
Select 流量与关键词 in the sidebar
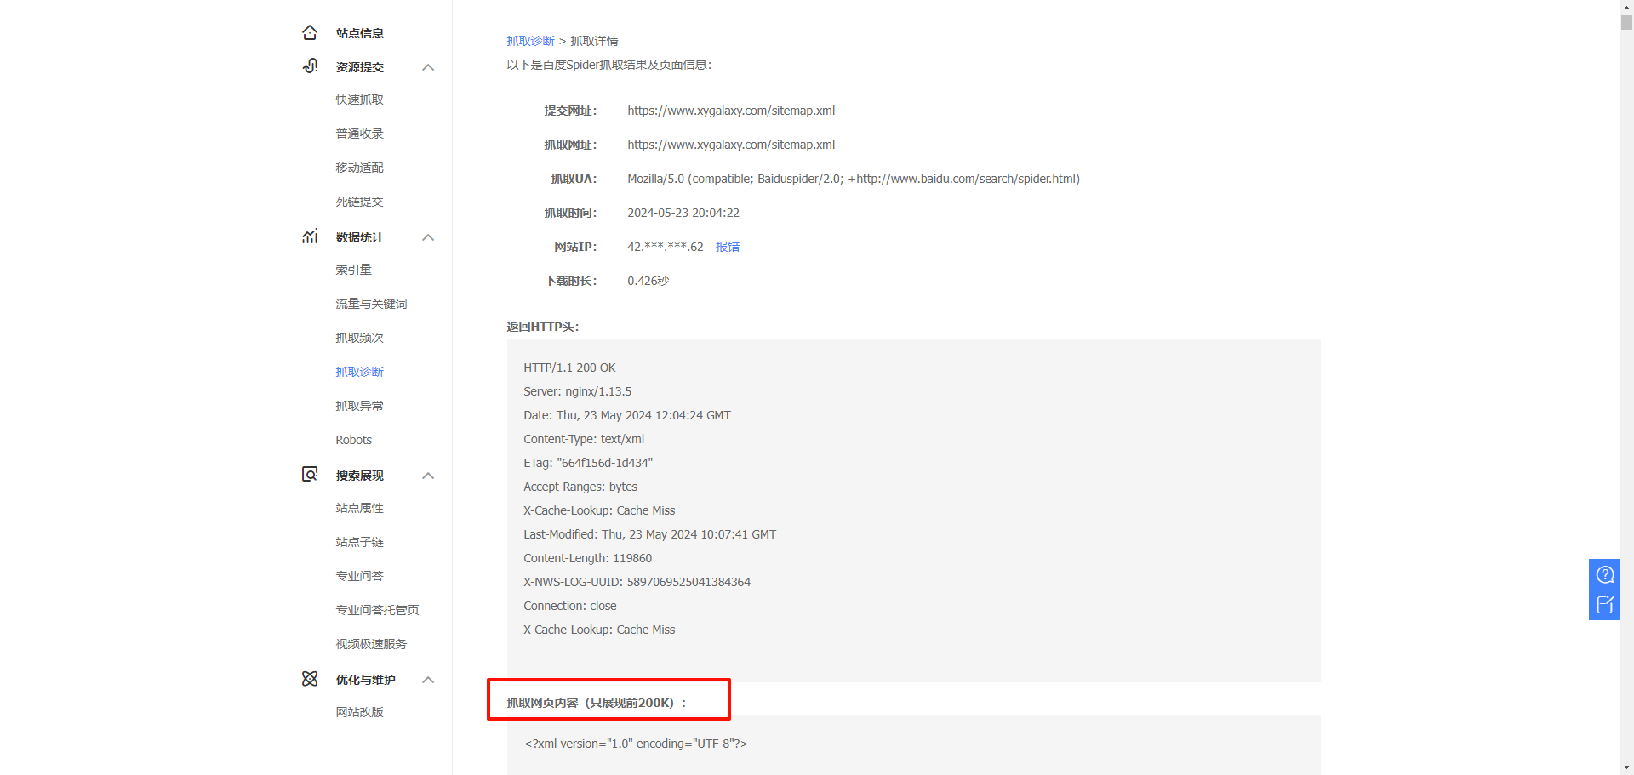pyautogui.click(x=371, y=304)
